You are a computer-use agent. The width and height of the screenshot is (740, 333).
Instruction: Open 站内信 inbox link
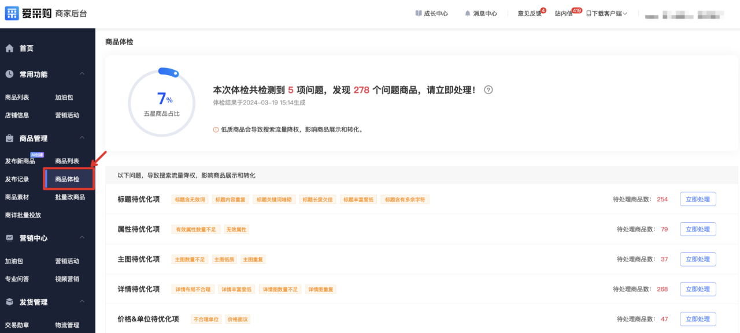click(x=564, y=13)
